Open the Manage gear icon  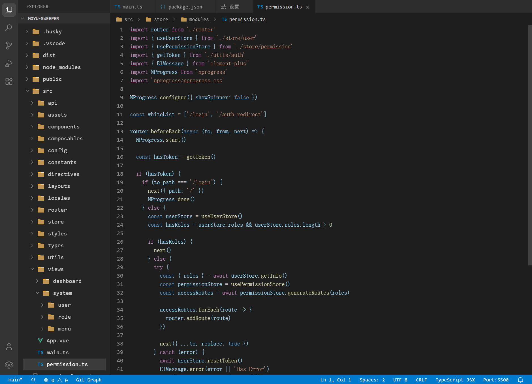pyautogui.click(x=9, y=364)
